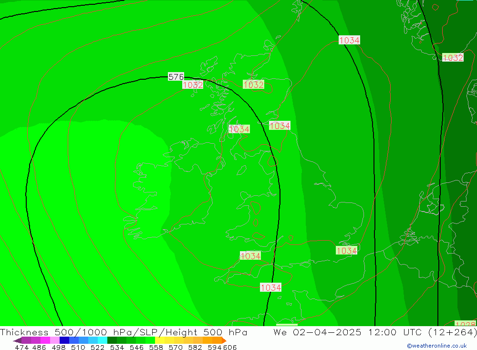The width and height of the screenshot is (477, 350).
Task: Pick the light pink legend swatch
Action: point(55,340)
